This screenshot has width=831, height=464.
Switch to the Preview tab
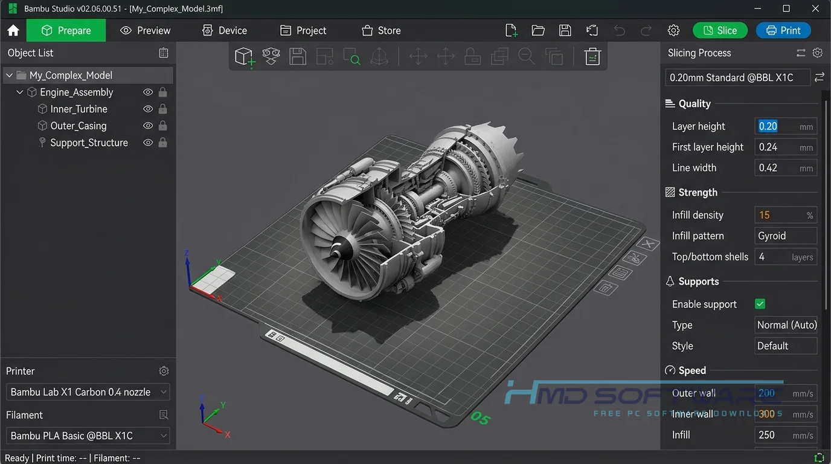pos(145,30)
